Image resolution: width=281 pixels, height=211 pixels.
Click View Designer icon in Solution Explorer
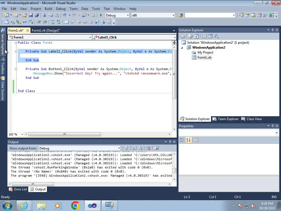(210, 37)
